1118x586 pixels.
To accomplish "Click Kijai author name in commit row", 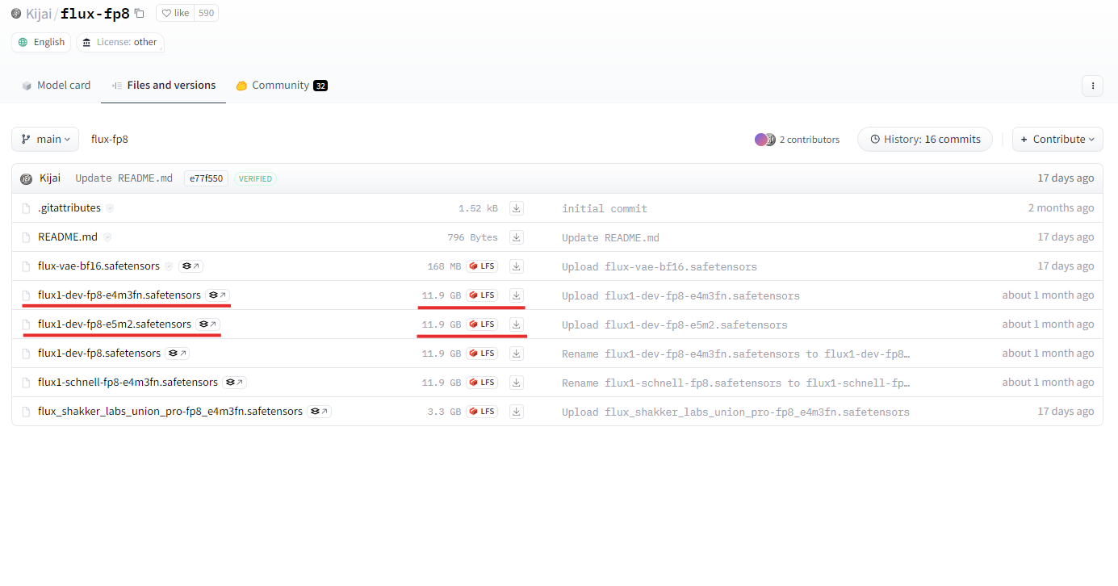I will coord(50,178).
